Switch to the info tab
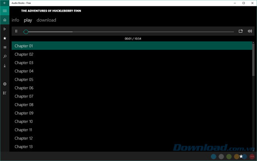Image resolution: width=257 pixels, height=161 pixels. 15,20
